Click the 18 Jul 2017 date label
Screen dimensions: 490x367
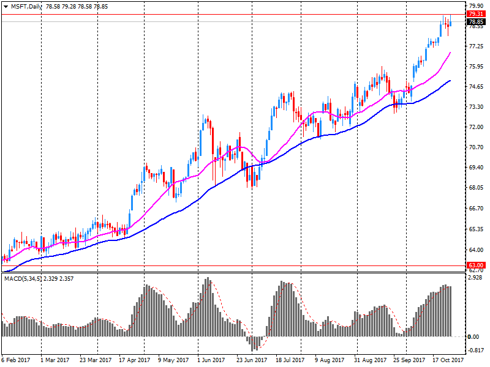290,360
